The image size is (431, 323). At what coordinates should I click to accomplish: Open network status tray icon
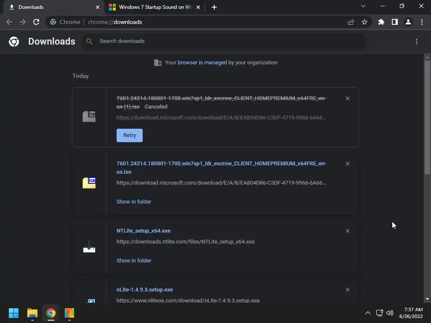tap(380, 313)
